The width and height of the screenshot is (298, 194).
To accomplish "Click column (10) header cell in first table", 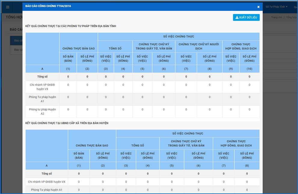I will pyautogui.click(x=249, y=69).
